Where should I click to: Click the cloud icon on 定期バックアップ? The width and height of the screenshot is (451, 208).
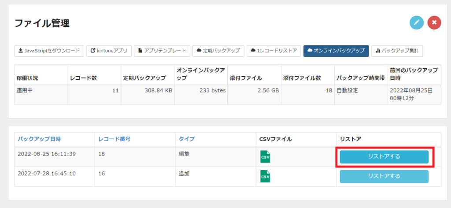click(199, 50)
